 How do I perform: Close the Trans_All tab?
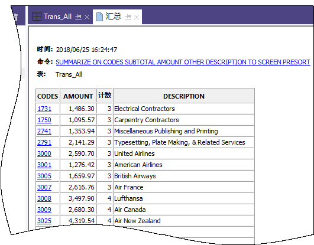click(x=87, y=17)
